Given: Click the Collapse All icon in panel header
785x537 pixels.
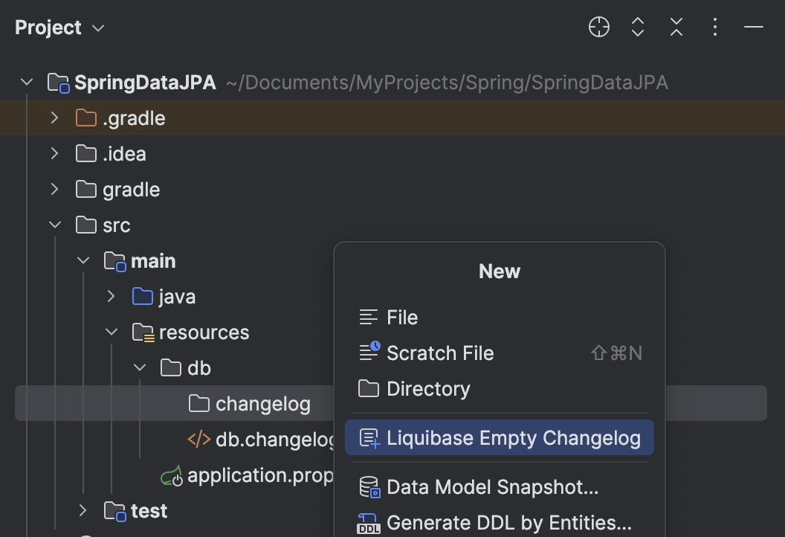Looking at the screenshot, I should 676,27.
